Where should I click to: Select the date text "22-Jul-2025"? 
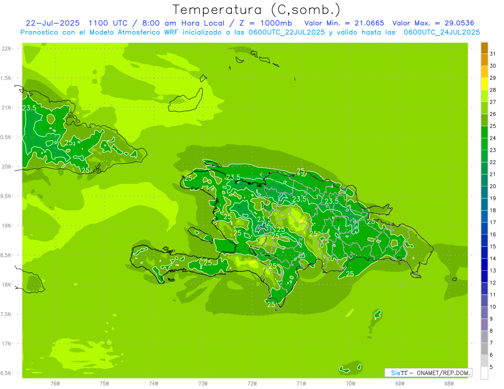pyautogui.click(x=52, y=23)
